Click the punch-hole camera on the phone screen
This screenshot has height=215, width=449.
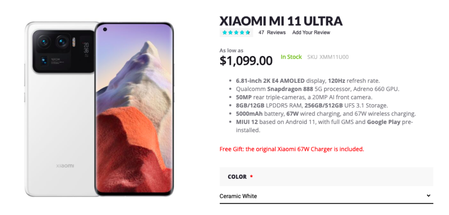click(x=106, y=30)
